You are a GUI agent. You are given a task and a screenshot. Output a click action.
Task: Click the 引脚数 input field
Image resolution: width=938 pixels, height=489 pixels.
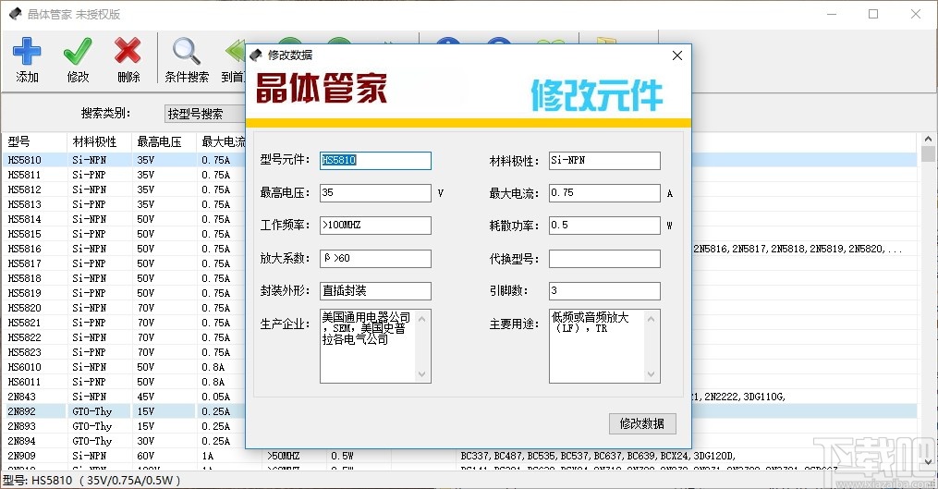[x=604, y=291]
